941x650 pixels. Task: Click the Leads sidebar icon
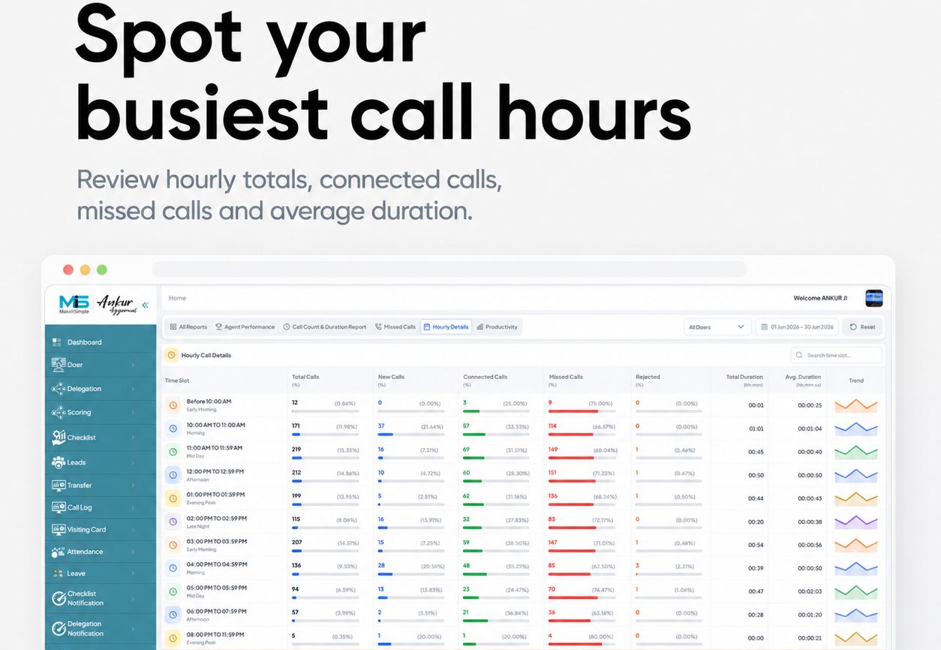pyautogui.click(x=58, y=462)
